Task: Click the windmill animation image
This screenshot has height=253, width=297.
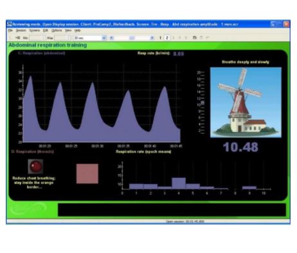Action: [246, 102]
